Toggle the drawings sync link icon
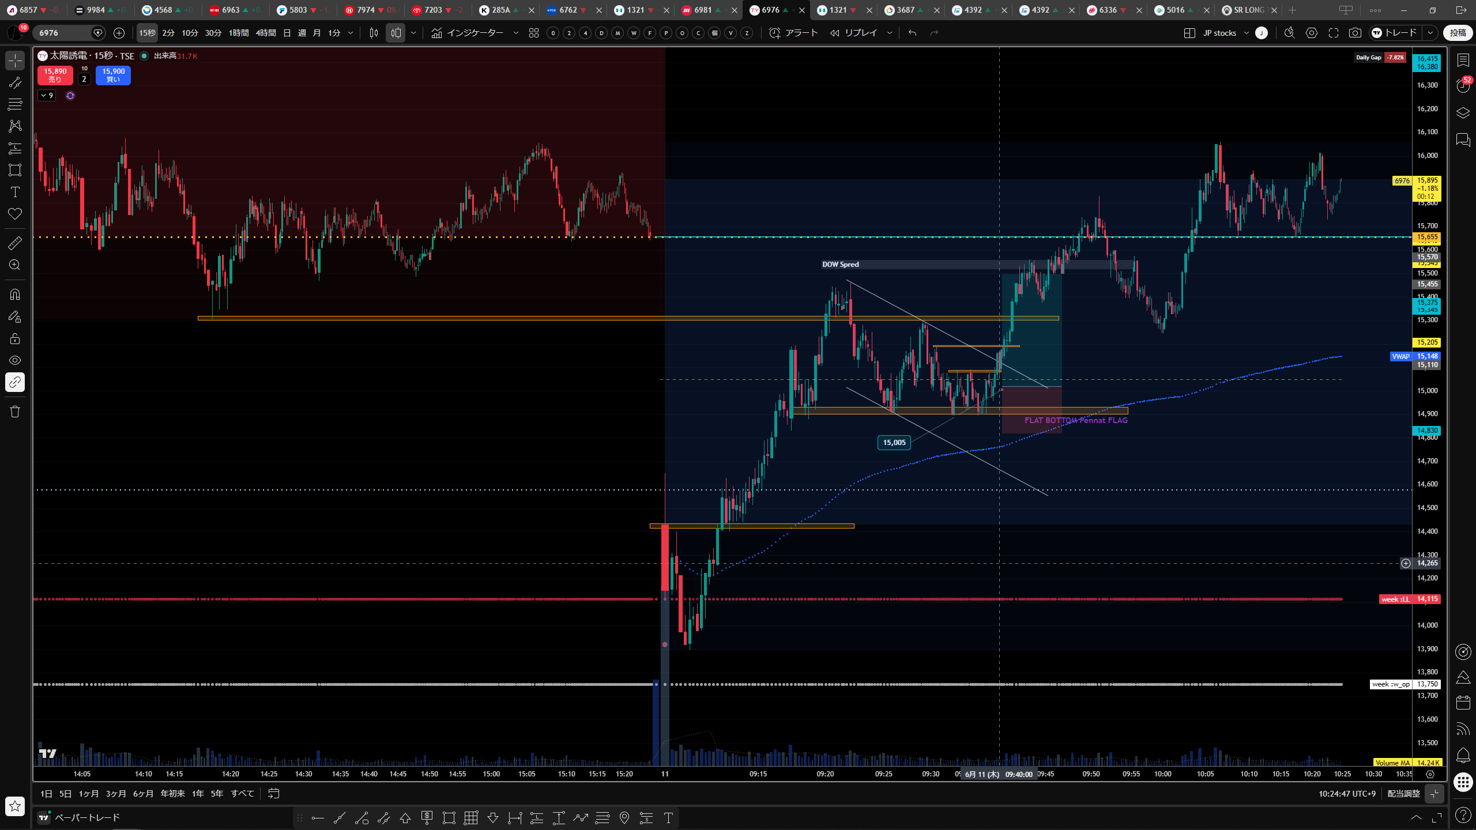 coord(15,382)
